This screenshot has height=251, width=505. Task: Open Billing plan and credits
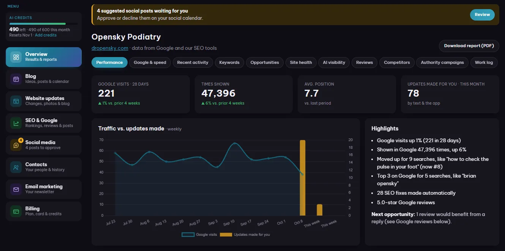click(x=44, y=211)
